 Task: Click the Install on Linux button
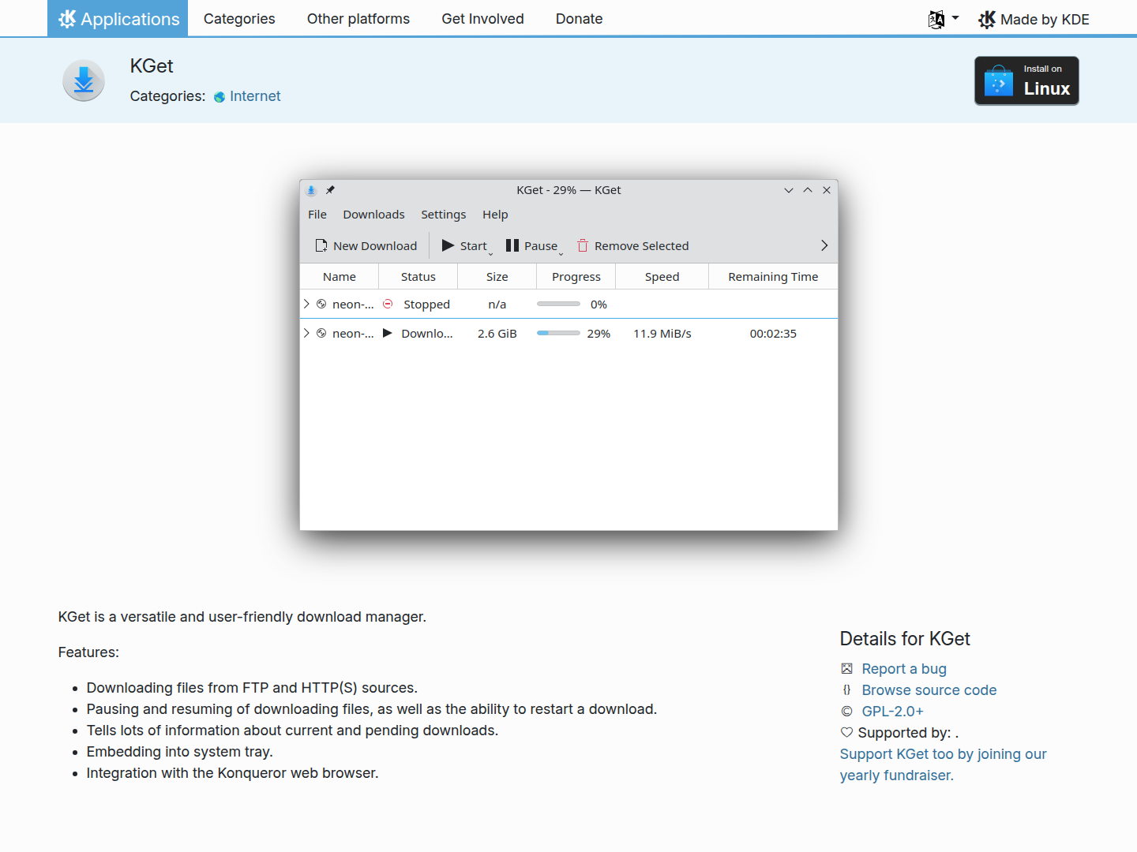click(1026, 80)
